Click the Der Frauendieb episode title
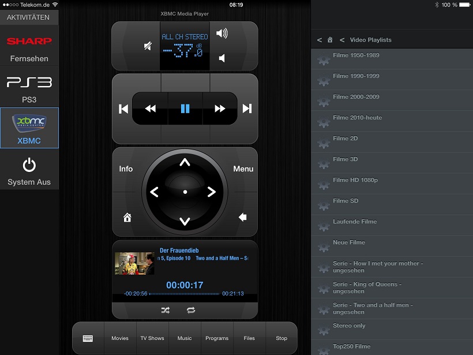Image resolution: width=473 pixels, height=355 pixels. (x=179, y=251)
